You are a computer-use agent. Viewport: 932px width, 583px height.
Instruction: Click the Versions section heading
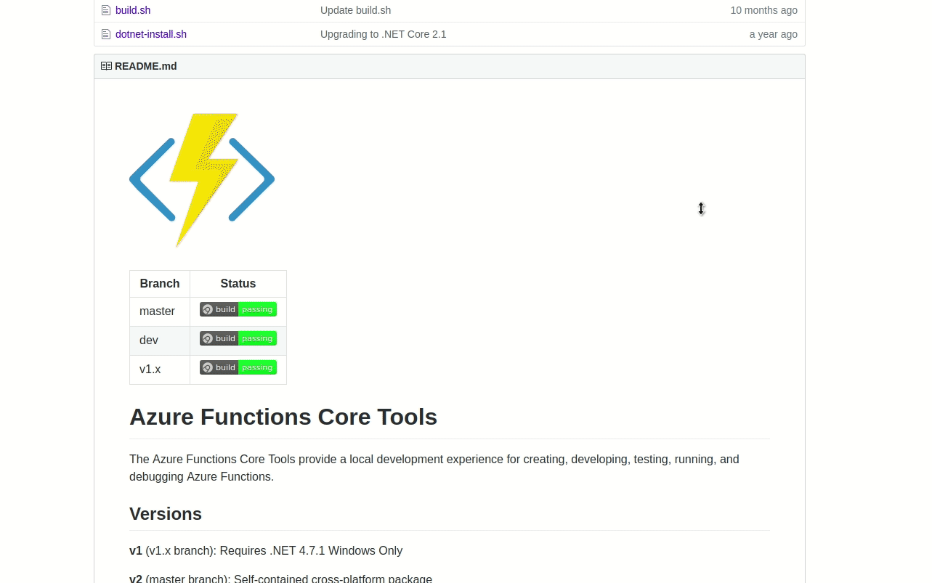tap(166, 513)
